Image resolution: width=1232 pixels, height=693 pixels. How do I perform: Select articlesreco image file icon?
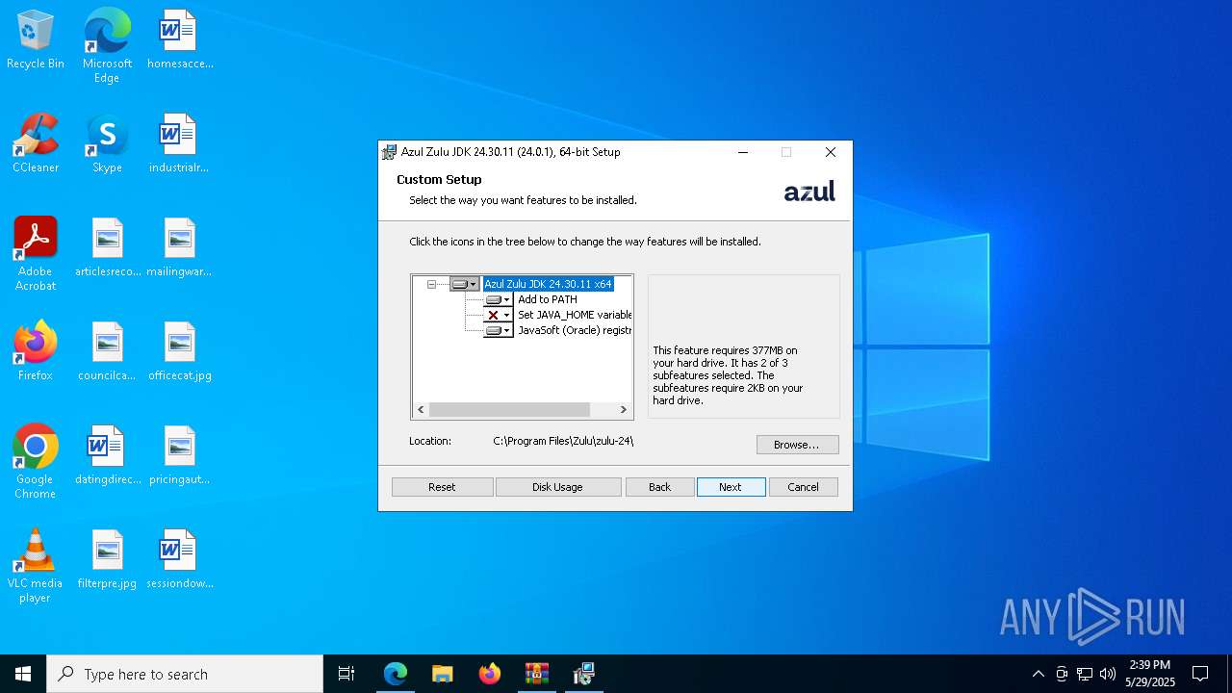(x=107, y=248)
